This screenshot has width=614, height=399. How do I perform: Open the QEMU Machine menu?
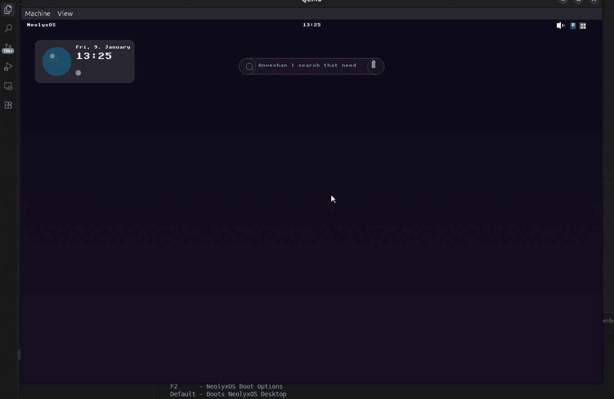(38, 14)
